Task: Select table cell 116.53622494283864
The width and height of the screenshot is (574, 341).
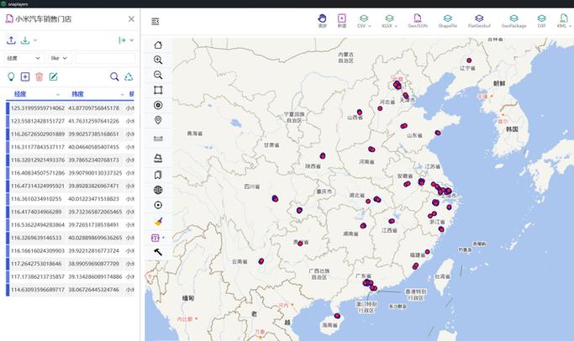Action: click(x=38, y=224)
